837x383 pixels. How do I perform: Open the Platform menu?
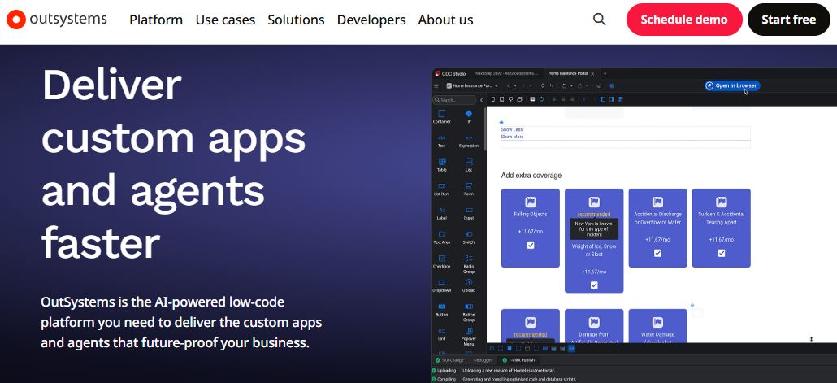[156, 20]
